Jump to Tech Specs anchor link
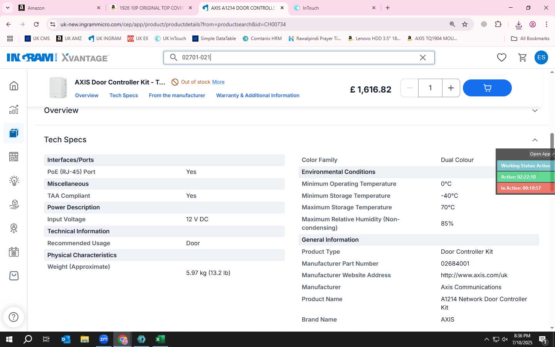Viewport: 555px width, 347px height. pyautogui.click(x=124, y=95)
